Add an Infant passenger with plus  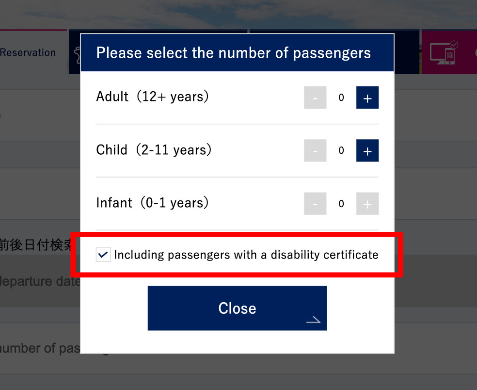(x=367, y=204)
